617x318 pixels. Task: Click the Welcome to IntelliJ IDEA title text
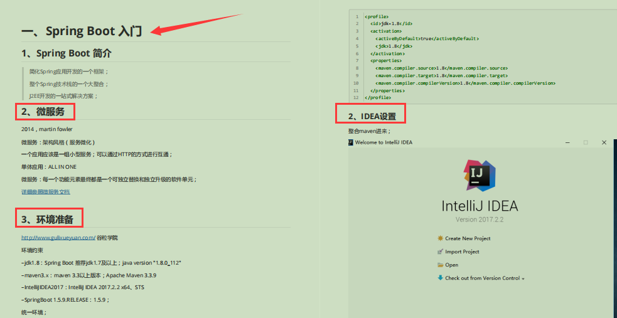coord(384,142)
